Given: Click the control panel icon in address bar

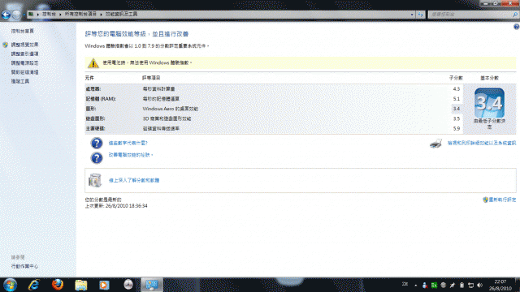Looking at the screenshot, I should coord(31,15).
